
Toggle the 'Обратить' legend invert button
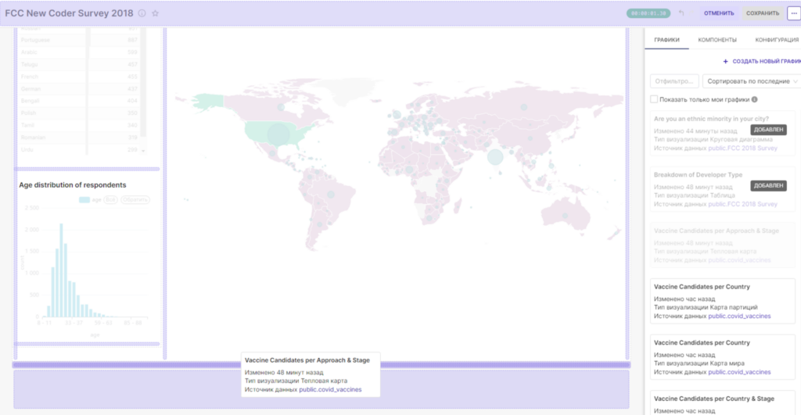pyautogui.click(x=135, y=199)
